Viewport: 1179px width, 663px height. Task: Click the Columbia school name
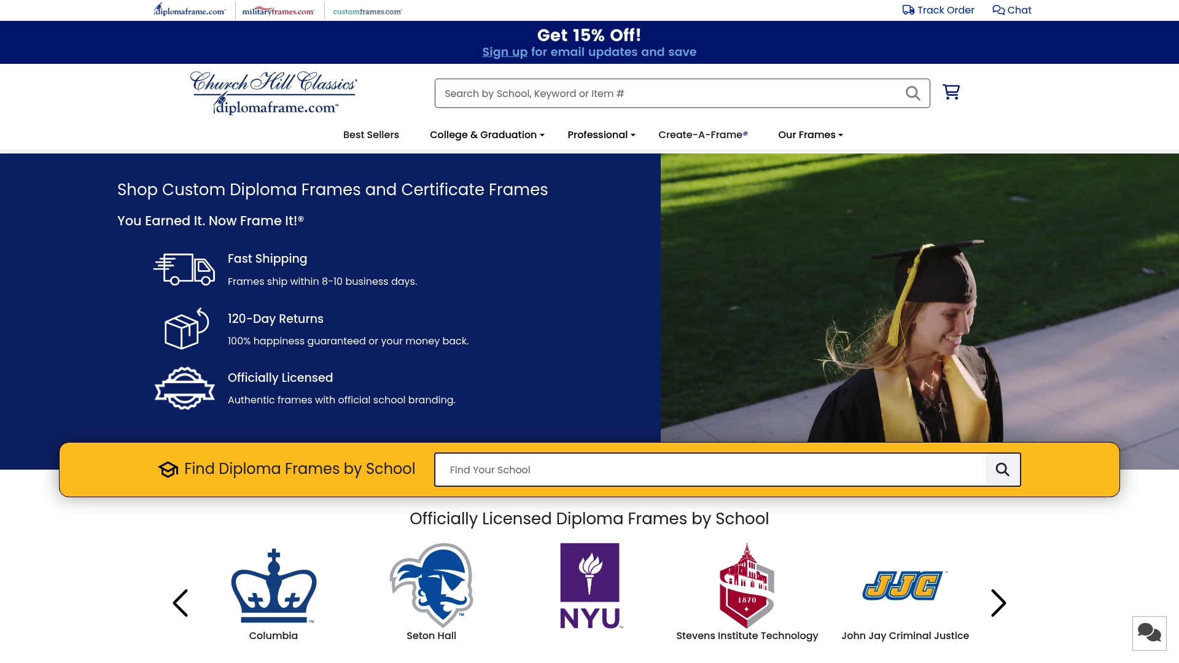(x=273, y=636)
